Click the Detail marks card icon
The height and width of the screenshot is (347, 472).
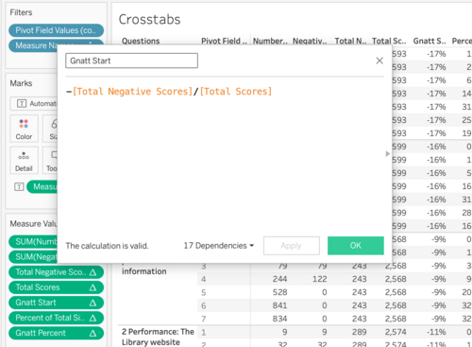24,156
